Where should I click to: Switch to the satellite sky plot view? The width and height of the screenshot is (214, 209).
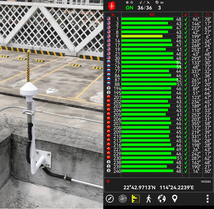click(x=123, y=199)
